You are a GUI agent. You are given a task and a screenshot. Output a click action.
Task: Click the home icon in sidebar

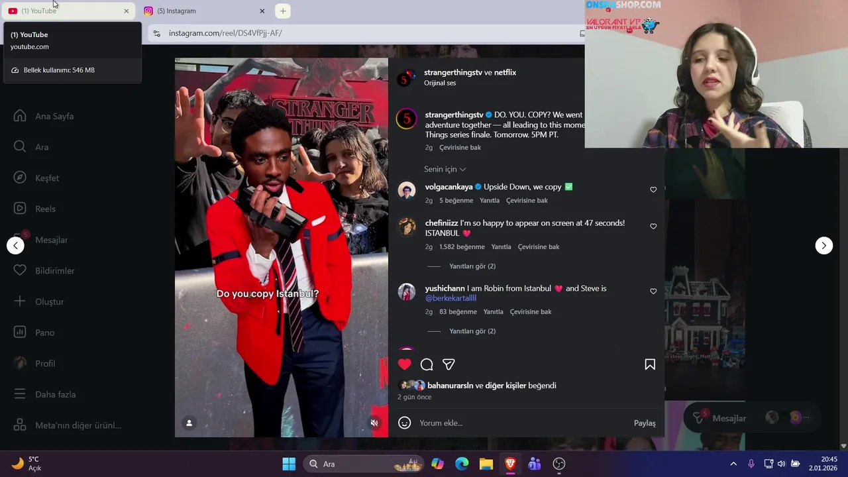[20, 116]
